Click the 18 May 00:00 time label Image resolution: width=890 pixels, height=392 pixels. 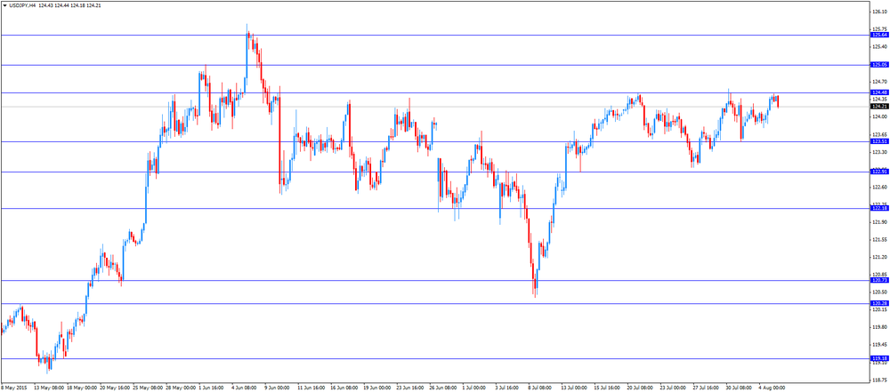point(81,388)
